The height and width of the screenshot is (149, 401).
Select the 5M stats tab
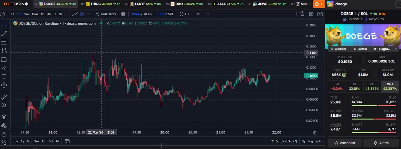click(337, 86)
